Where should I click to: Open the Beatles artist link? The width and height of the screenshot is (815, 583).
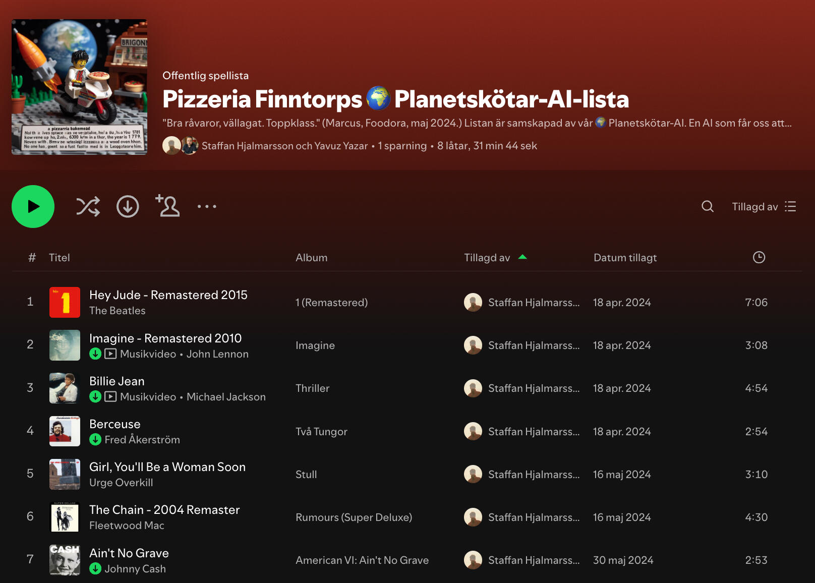(118, 311)
